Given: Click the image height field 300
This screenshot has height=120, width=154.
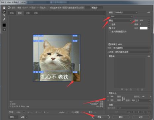Looking at the screenshot, I should [113, 100].
